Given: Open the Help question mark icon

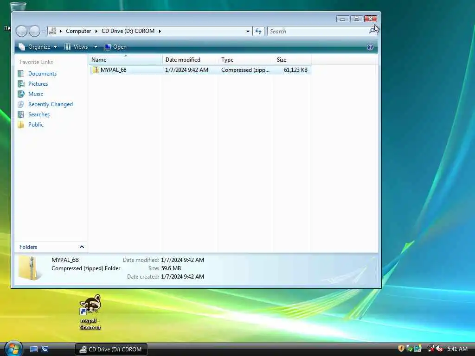Looking at the screenshot, I should 370,47.
